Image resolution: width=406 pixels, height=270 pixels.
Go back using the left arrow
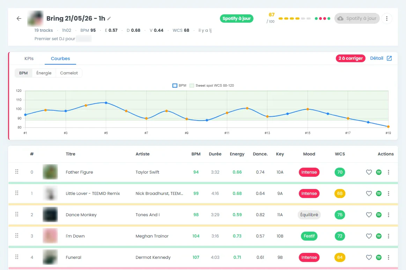(19, 19)
